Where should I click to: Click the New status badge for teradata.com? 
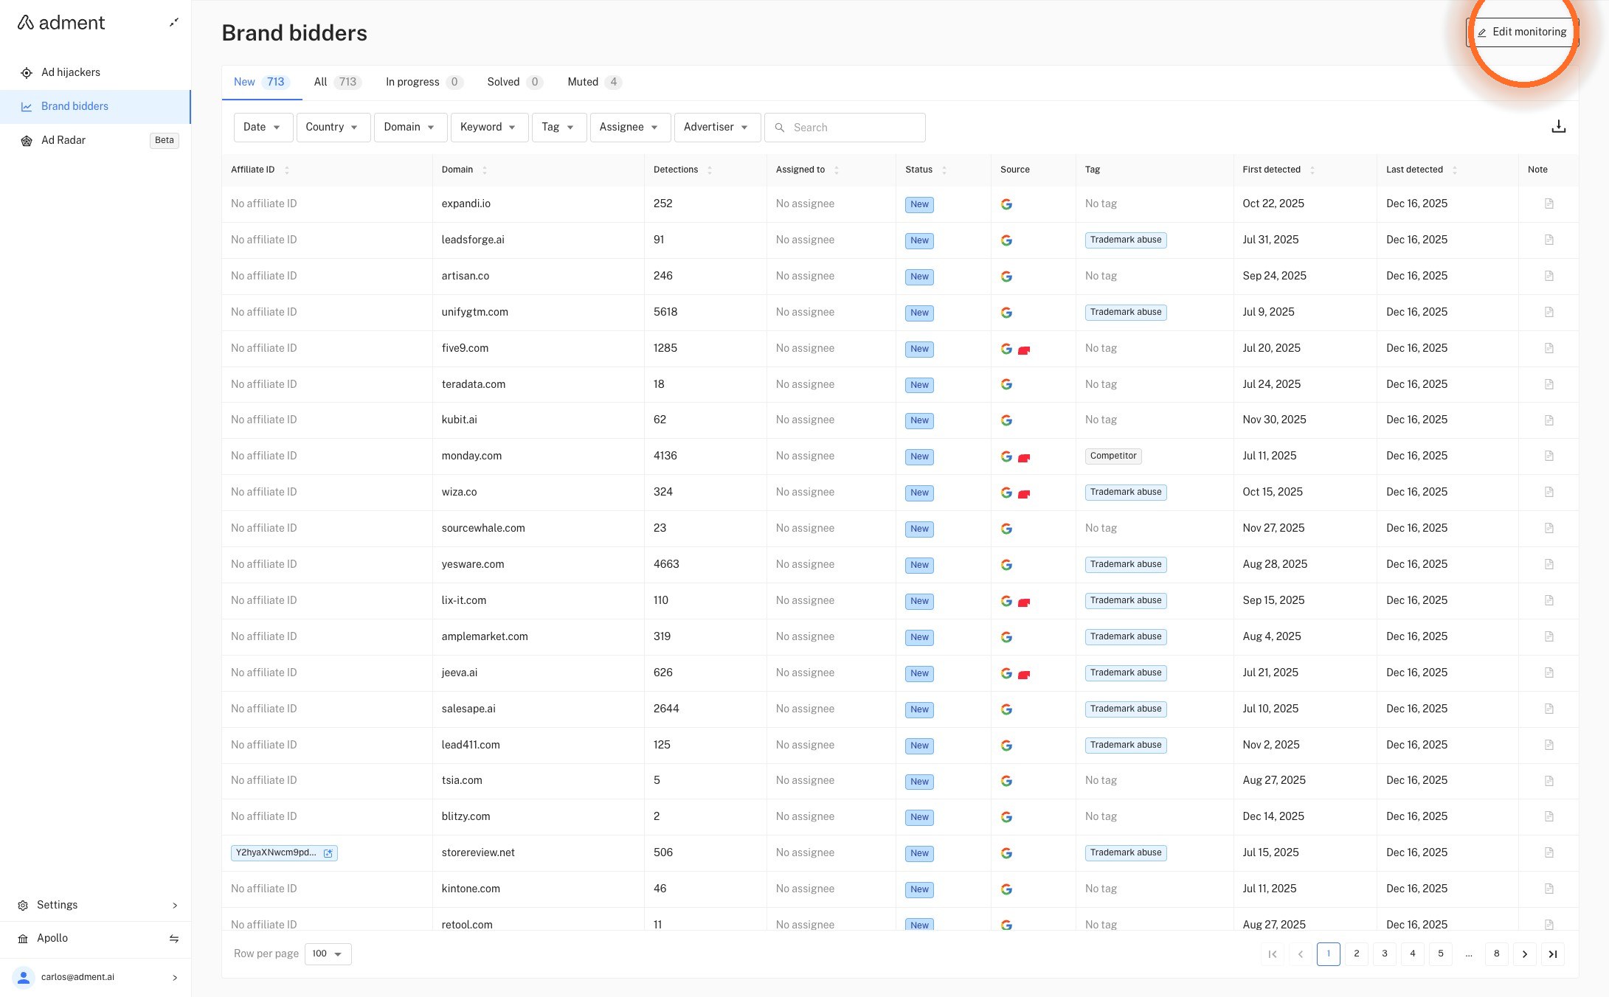point(919,385)
